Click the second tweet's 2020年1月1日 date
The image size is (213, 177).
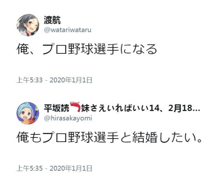[x=71, y=169]
